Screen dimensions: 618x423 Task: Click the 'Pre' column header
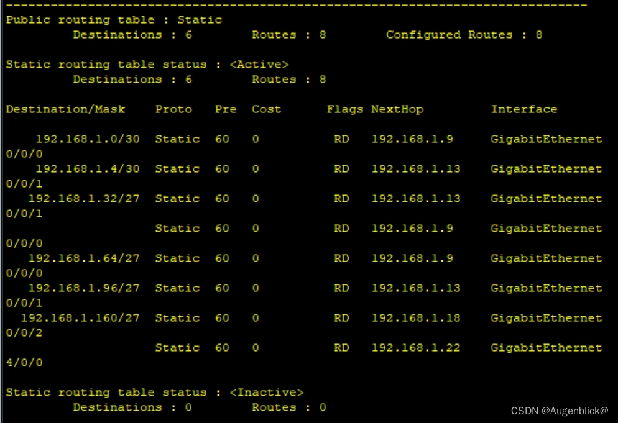(226, 109)
